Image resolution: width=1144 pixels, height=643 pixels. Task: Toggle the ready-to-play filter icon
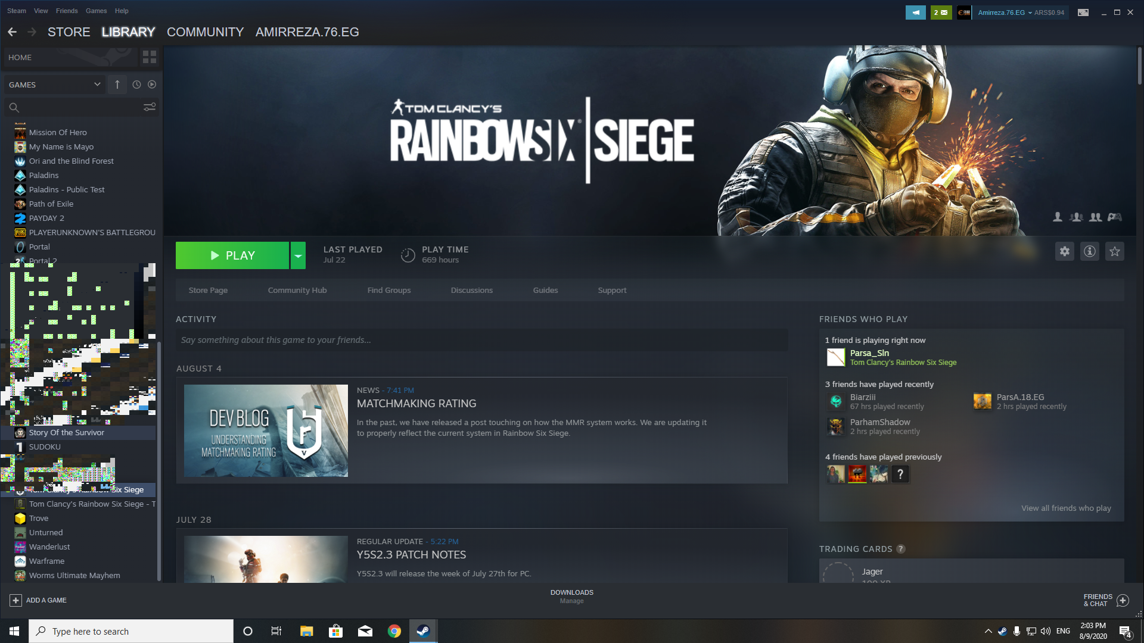click(152, 85)
